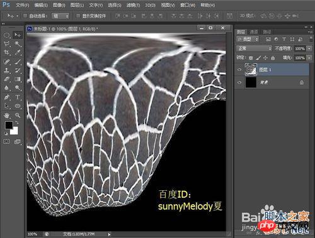Open the 不透明度 opacity slider arrow

click(309, 48)
